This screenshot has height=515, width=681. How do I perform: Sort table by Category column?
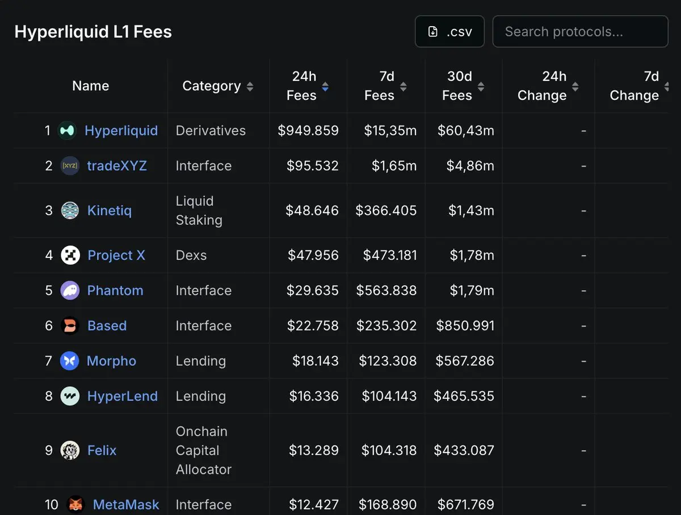(x=218, y=86)
